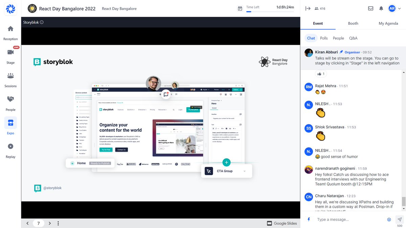
Task: Expand the CTA Group dropdown on slide
Action: 245,171
